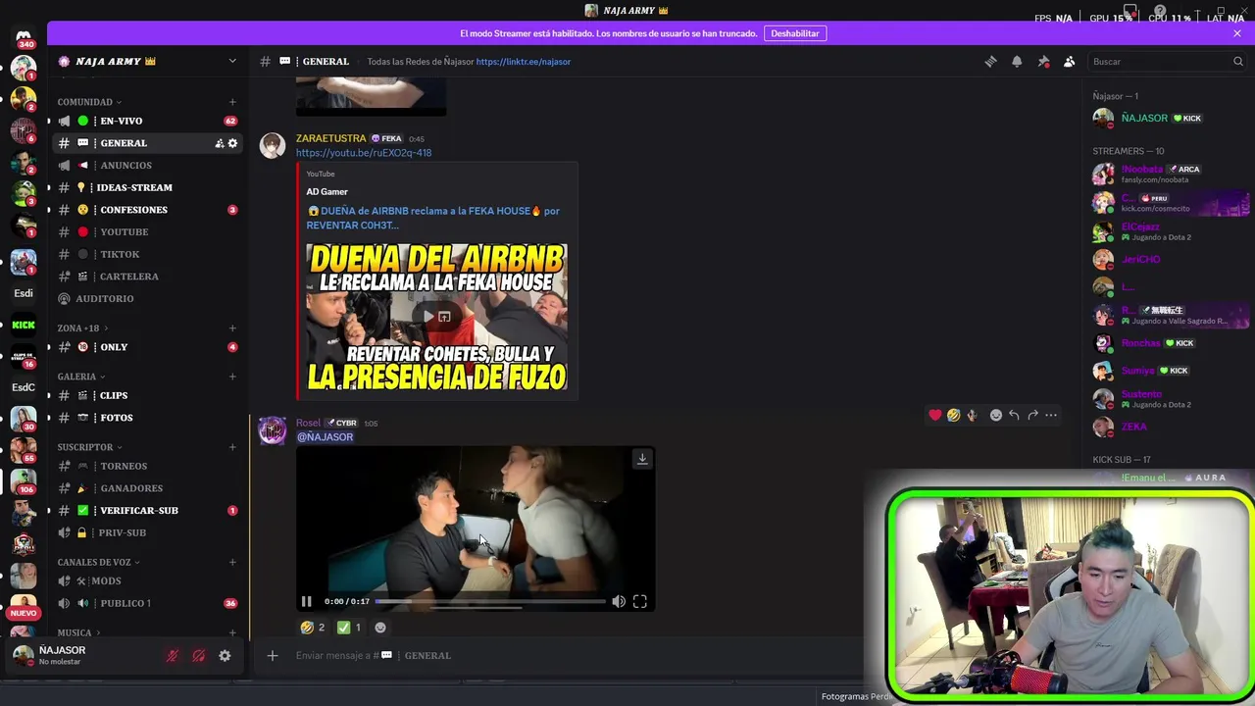Open user settings gear
The image size is (1255, 706).
click(x=225, y=655)
